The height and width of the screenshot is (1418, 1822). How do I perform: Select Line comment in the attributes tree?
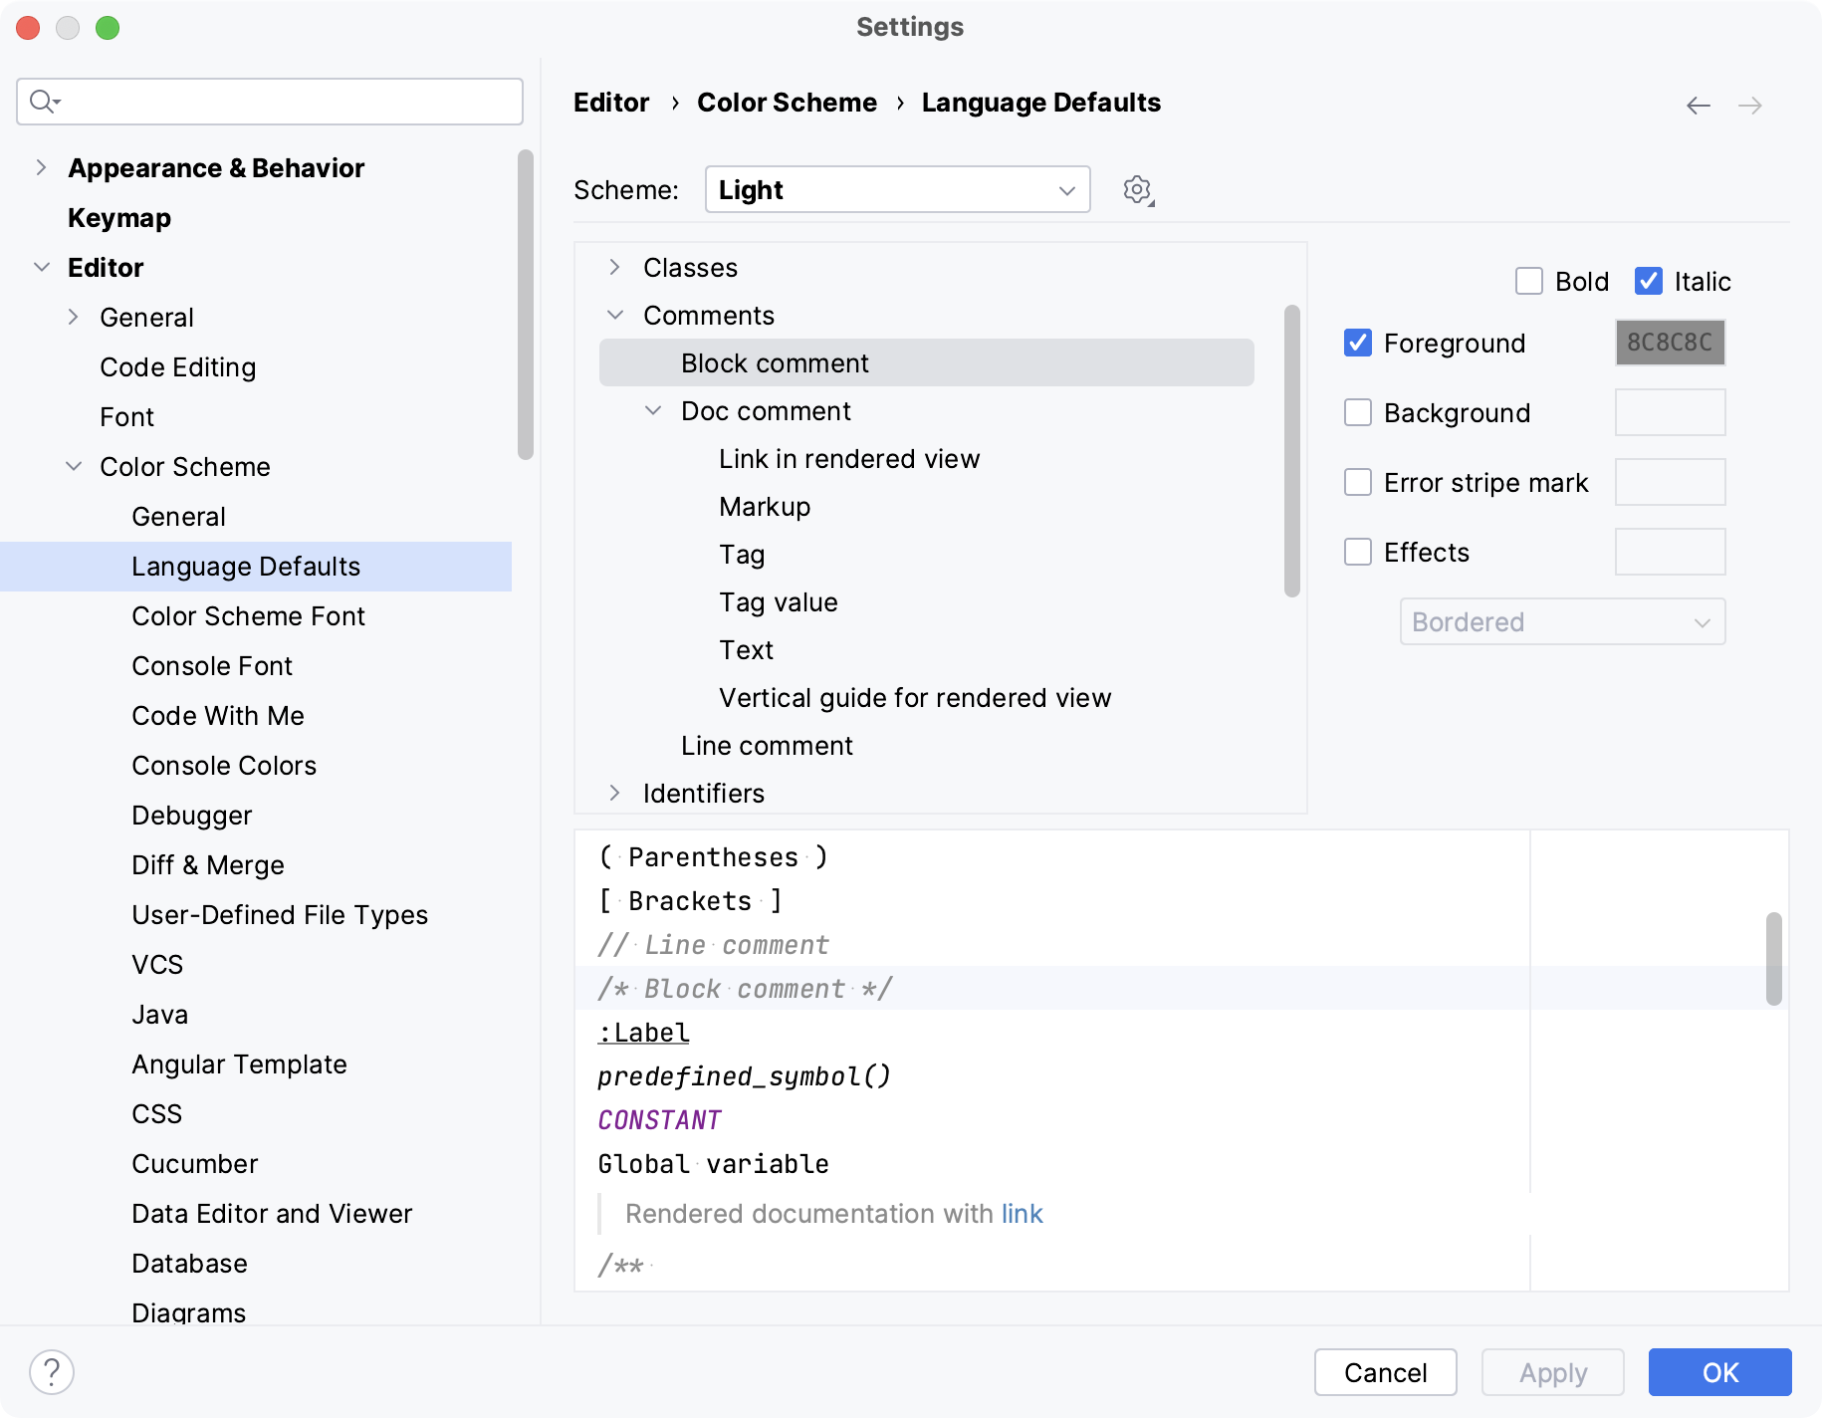coord(767,745)
